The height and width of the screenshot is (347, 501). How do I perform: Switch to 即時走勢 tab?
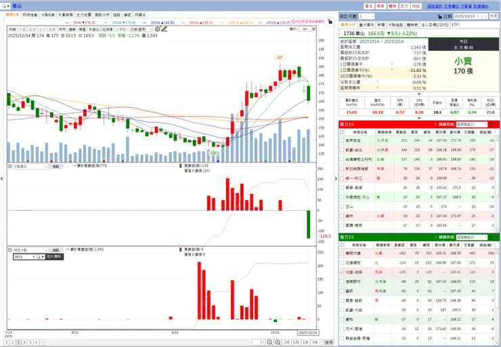30,15
